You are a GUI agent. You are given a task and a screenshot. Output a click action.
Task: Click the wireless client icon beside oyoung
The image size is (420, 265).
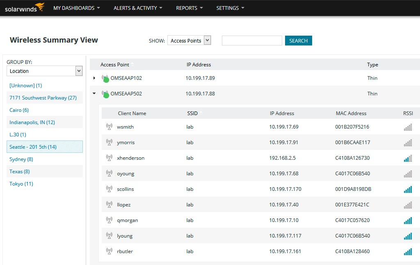click(109, 173)
